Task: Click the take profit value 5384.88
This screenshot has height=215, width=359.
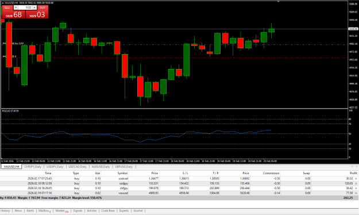Action: [x=214, y=193]
